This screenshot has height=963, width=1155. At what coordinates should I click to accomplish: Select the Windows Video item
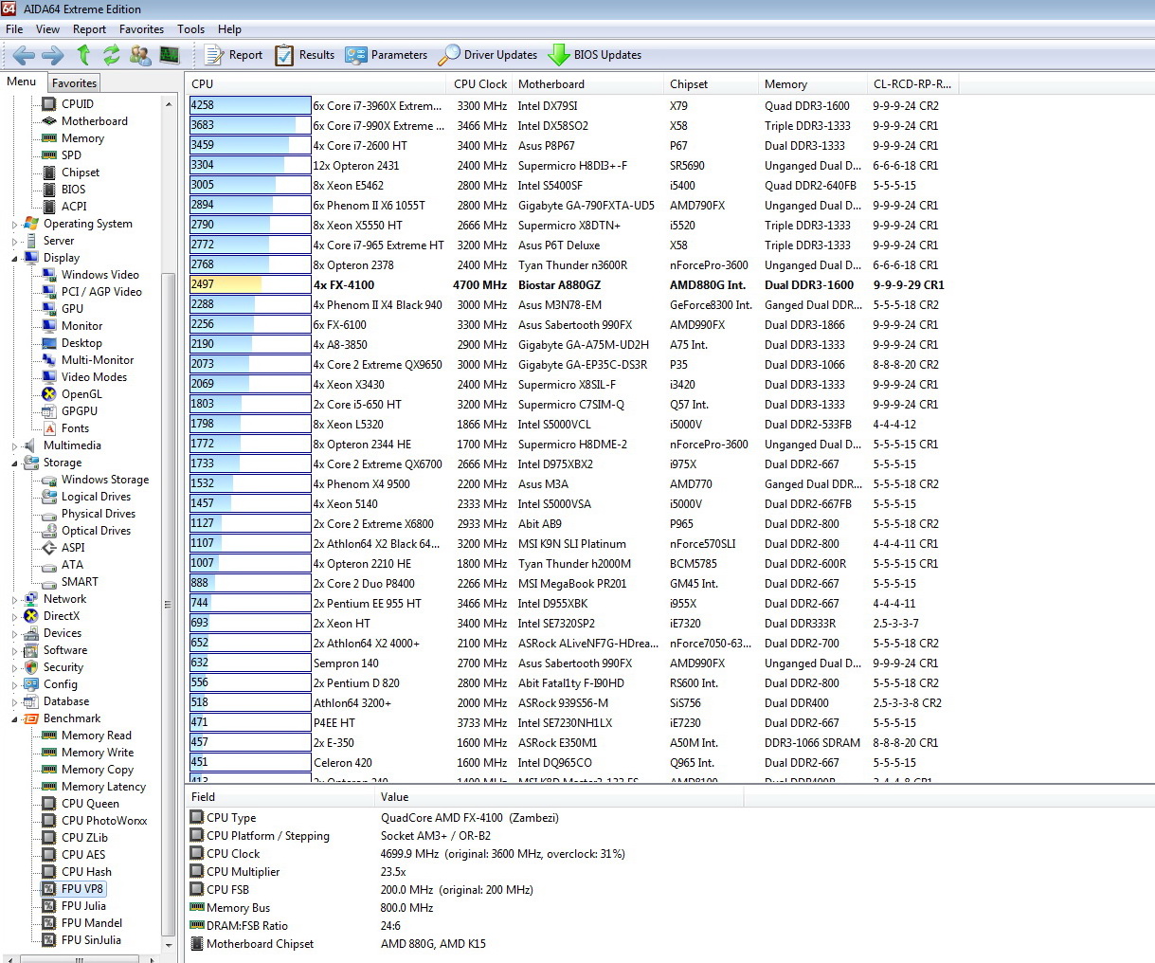[99, 275]
